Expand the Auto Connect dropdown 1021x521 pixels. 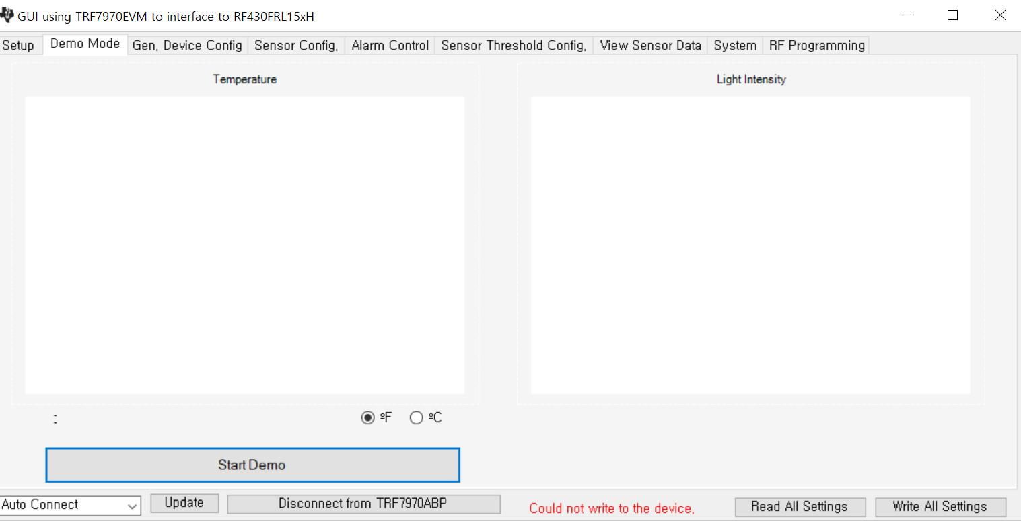pos(133,506)
